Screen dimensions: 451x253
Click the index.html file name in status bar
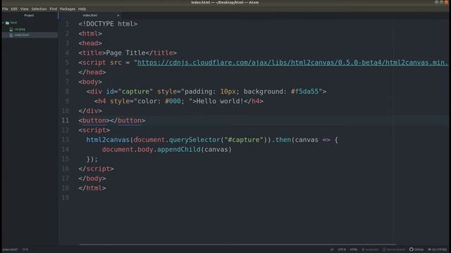point(11,249)
